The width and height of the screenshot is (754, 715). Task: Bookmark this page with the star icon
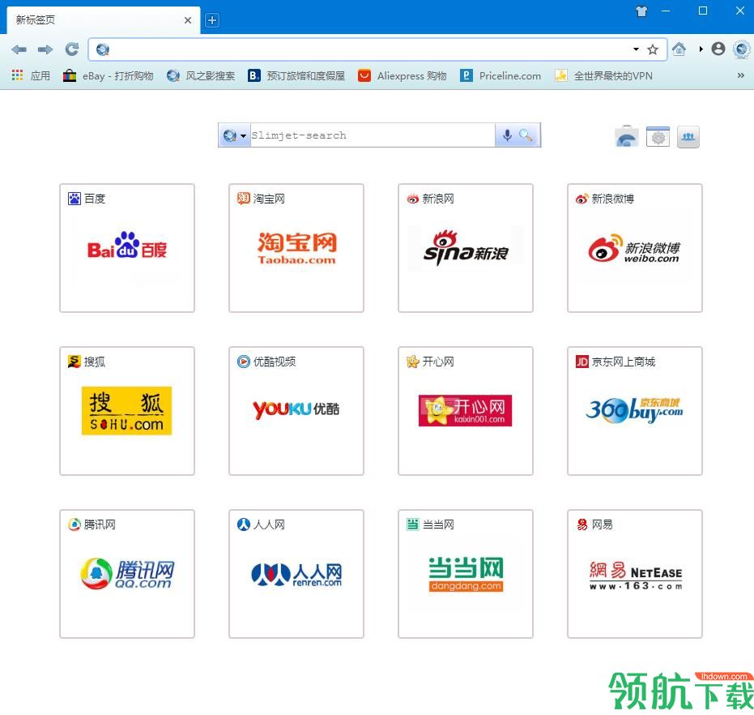tap(653, 49)
